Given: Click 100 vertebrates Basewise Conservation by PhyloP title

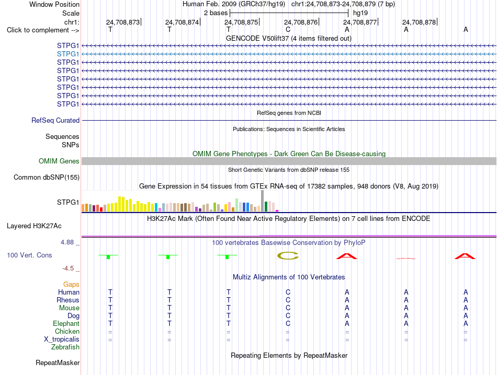Looking at the screenshot, I should coord(289,243).
